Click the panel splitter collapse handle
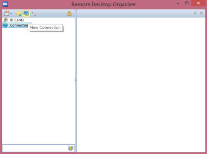207x154 pixels. 76,81
